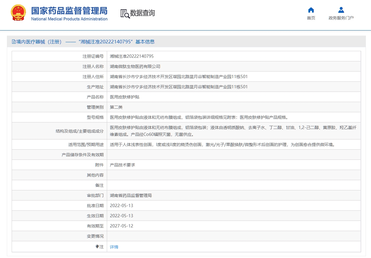Screen dimensions: 371x258
Task: Click the product name 医用皮肤修护贴
Action: pyautogui.click(x=124, y=97)
